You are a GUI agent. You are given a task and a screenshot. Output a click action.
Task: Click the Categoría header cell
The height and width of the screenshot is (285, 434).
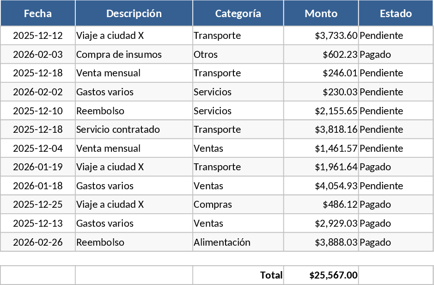point(238,13)
